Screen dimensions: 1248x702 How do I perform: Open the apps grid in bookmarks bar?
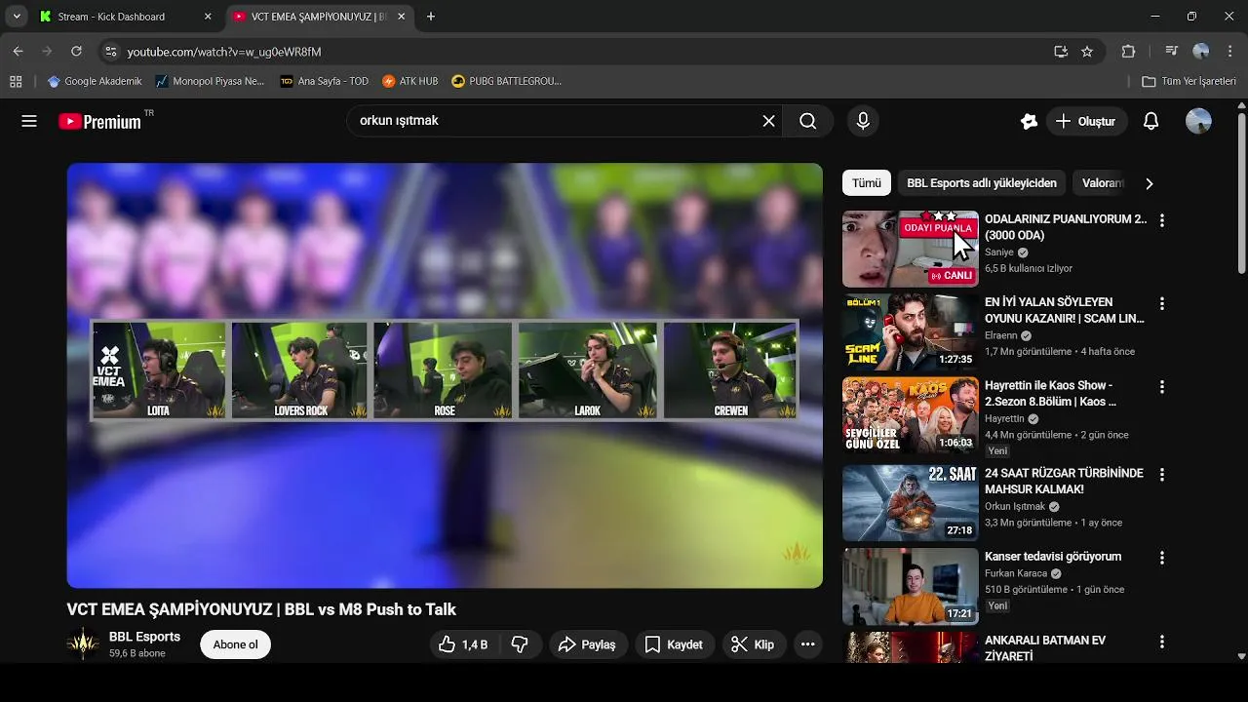tap(16, 81)
